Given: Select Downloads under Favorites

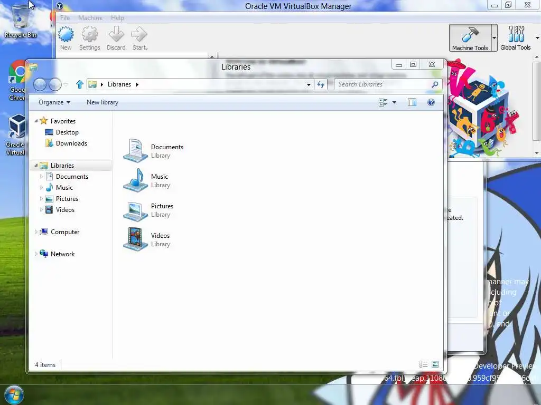Looking at the screenshot, I should click(71, 143).
